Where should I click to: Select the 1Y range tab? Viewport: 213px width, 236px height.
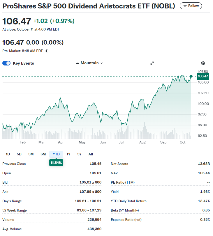(68, 154)
